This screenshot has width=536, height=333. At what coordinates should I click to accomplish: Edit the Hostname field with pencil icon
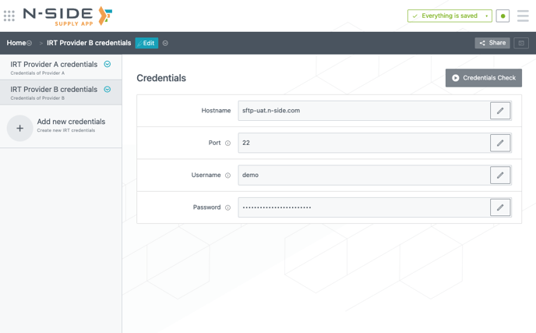tap(500, 111)
